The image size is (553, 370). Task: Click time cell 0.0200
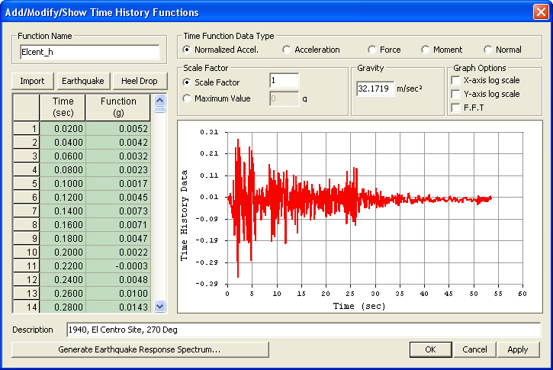click(x=63, y=128)
